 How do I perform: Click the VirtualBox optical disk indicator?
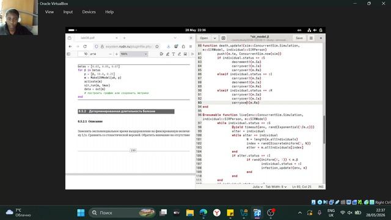[320, 202]
